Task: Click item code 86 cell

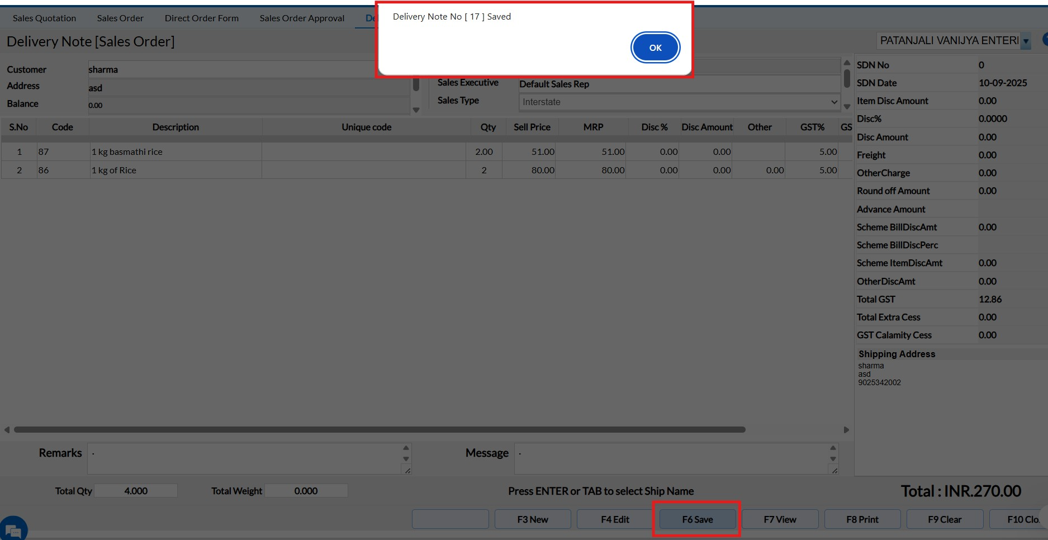Action: coord(63,170)
